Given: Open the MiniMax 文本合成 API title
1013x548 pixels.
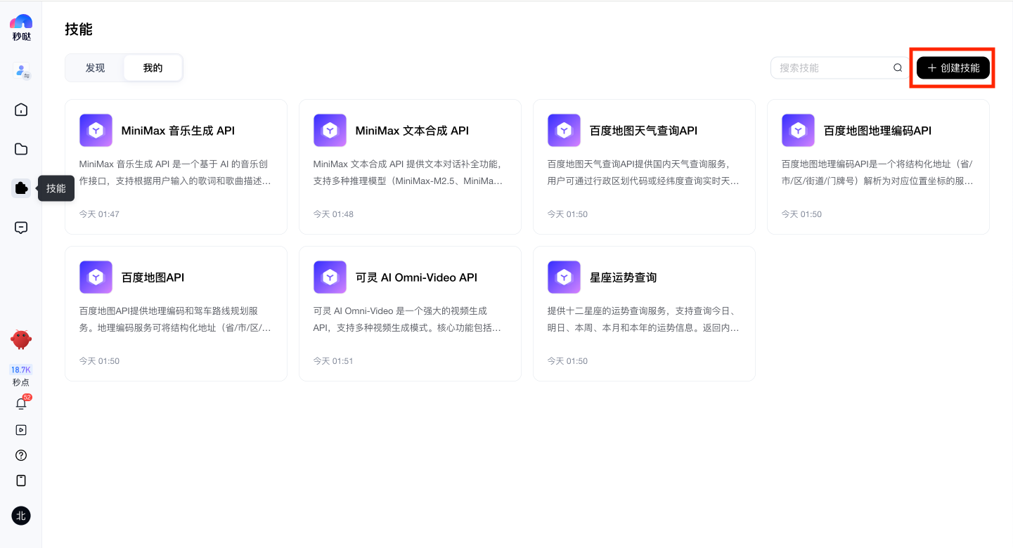Looking at the screenshot, I should pyautogui.click(x=412, y=131).
